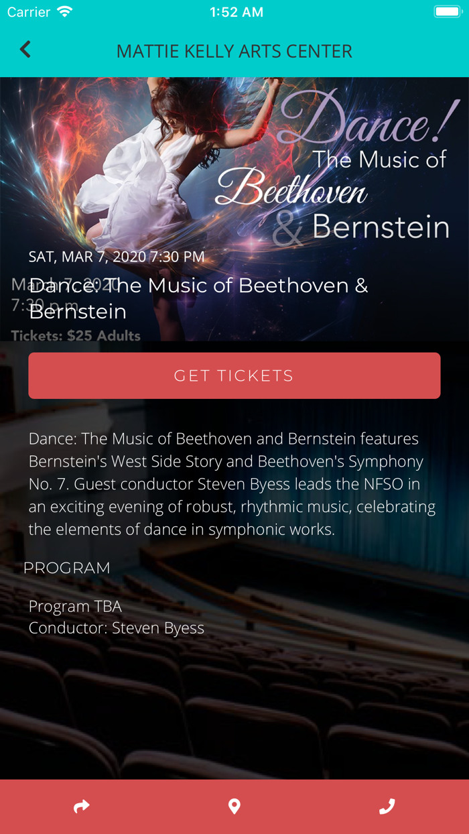Screen dimensions: 469x834
Task: Open the venue location pin
Action: [234, 807]
